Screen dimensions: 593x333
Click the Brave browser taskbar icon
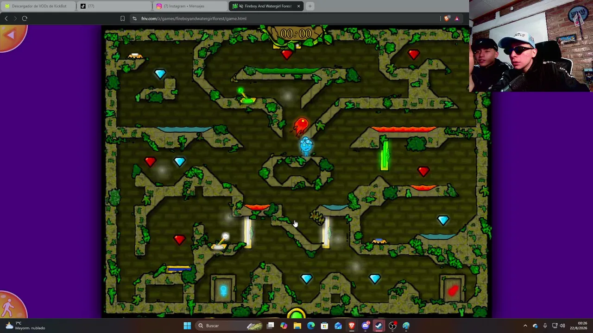point(352,326)
